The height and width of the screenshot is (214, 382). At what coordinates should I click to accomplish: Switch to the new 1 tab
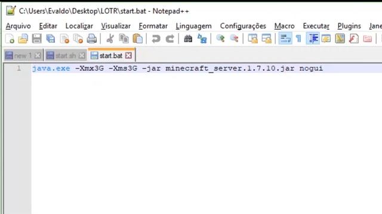pyautogui.click(x=24, y=55)
